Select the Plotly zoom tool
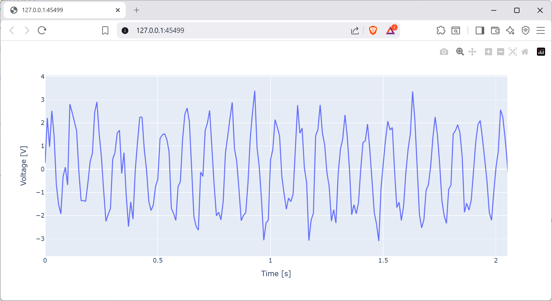 (460, 52)
